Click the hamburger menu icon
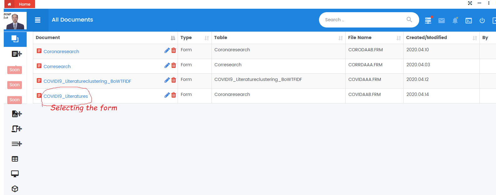Viewport: 496px width, 195px height. 38,20
